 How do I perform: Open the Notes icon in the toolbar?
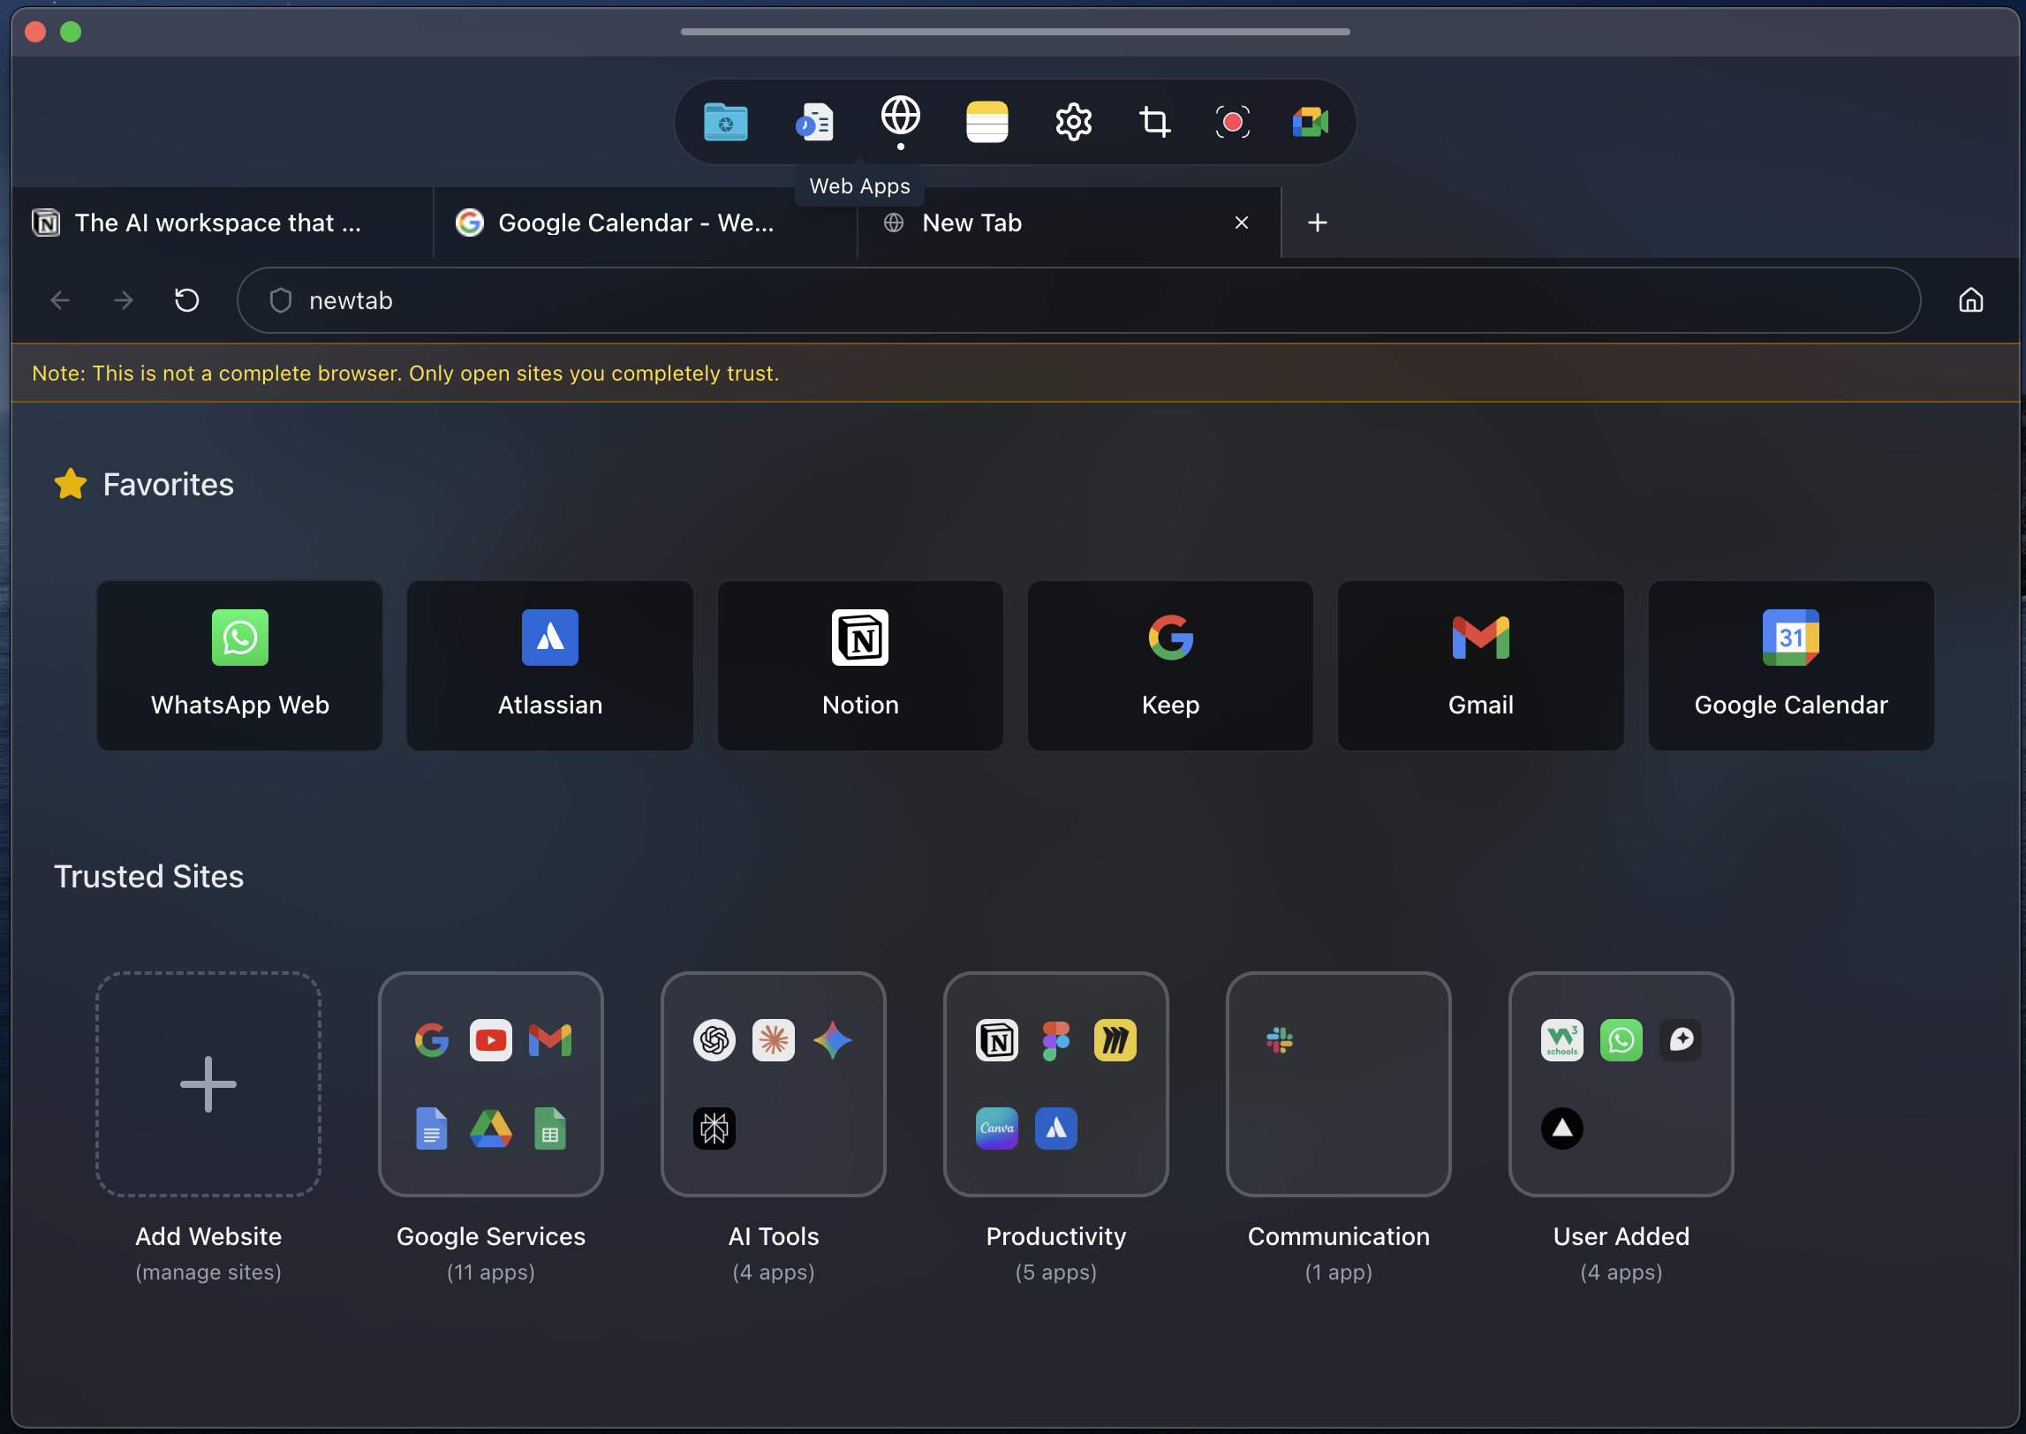(987, 121)
